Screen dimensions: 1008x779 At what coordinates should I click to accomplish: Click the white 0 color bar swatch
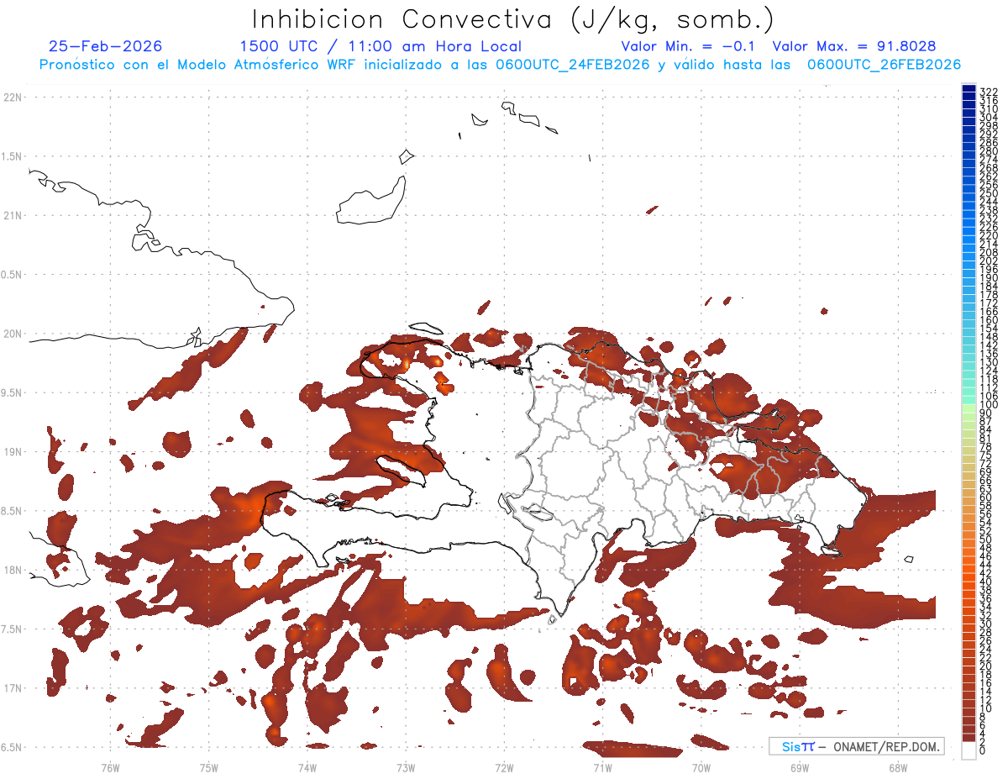(x=969, y=750)
